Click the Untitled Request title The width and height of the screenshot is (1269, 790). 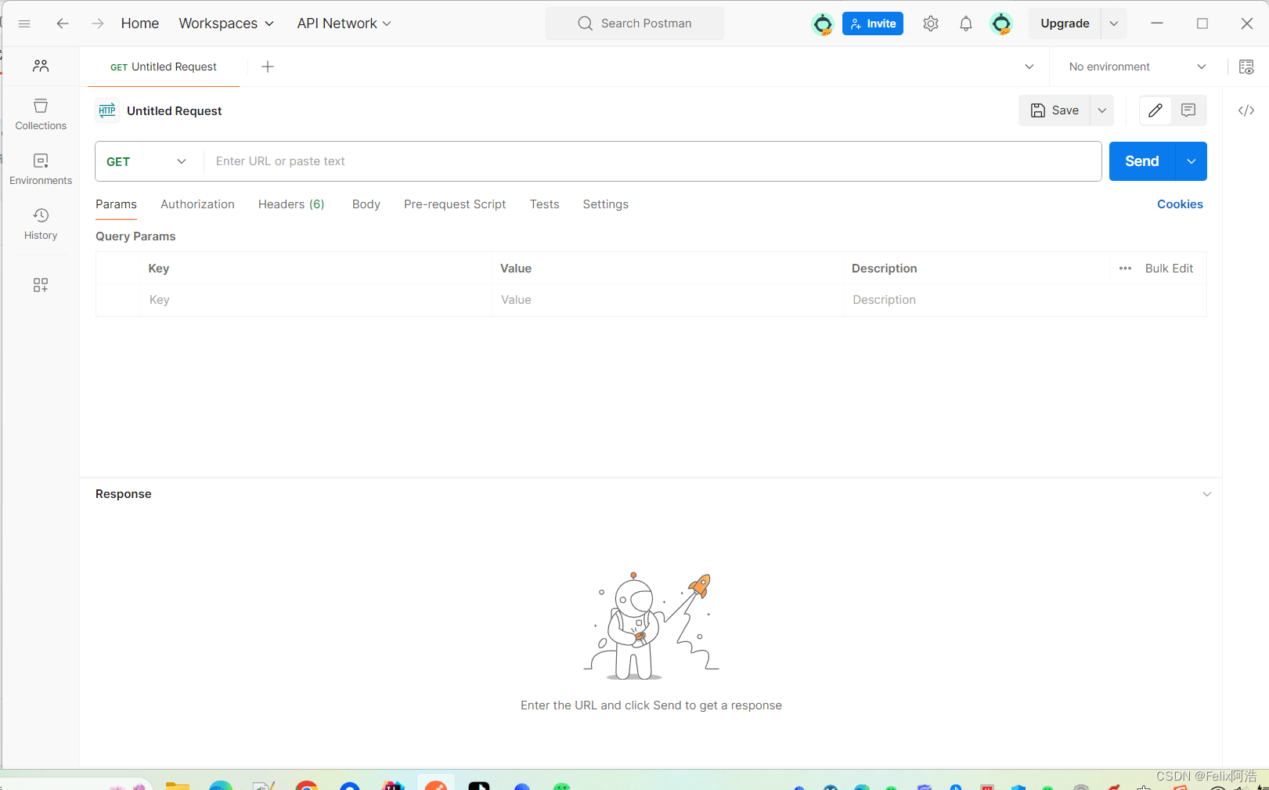175,111
